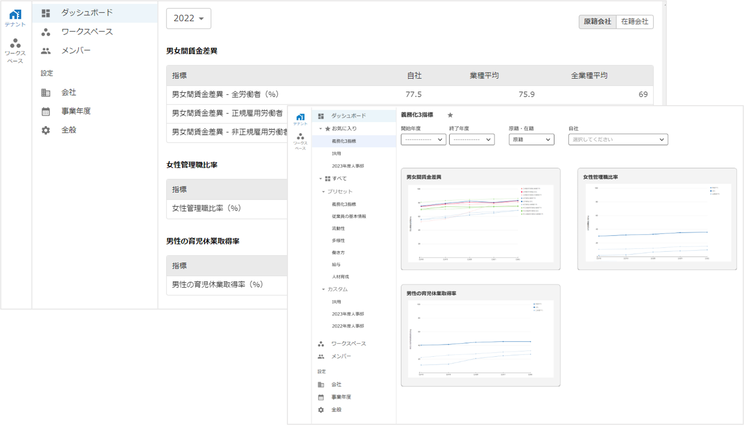Open 2022年度人事部 custom dashboard
Viewport: 744px width, 425px height.
[x=348, y=326]
